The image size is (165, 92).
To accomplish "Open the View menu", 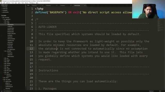I will (x=16, y=3).
